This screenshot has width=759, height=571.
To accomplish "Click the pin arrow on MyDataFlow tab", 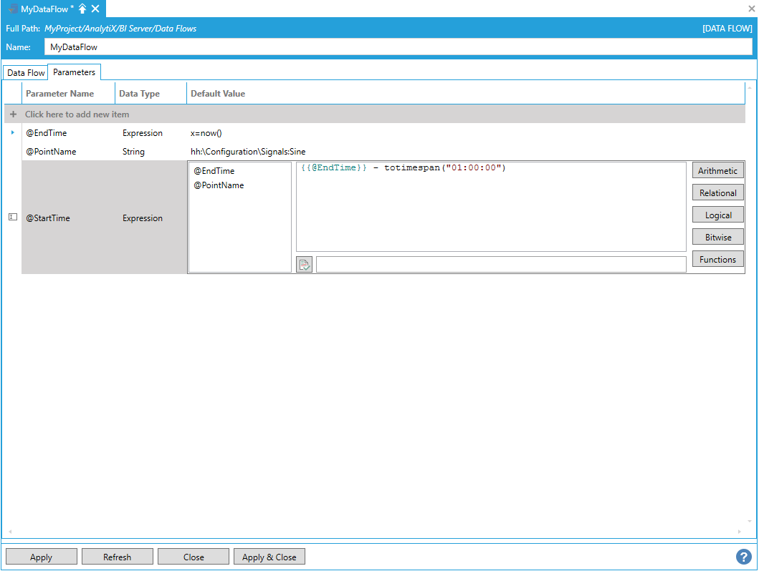I will (82, 9).
